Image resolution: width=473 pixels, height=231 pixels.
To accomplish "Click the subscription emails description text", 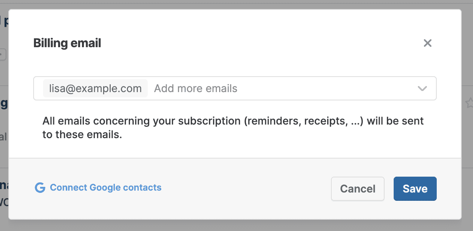I will (x=233, y=128).
